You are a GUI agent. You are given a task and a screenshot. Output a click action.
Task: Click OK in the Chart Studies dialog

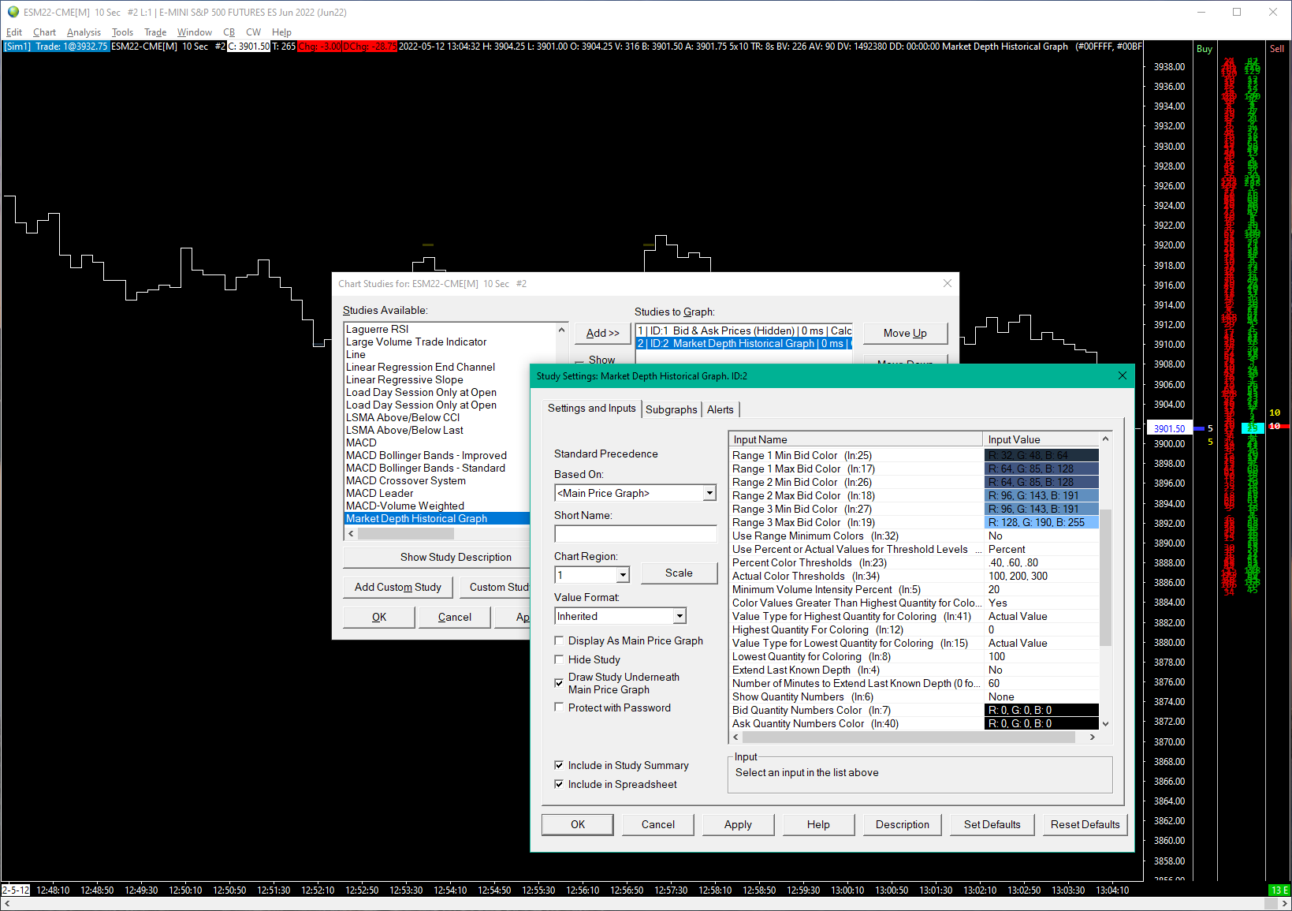379,617
